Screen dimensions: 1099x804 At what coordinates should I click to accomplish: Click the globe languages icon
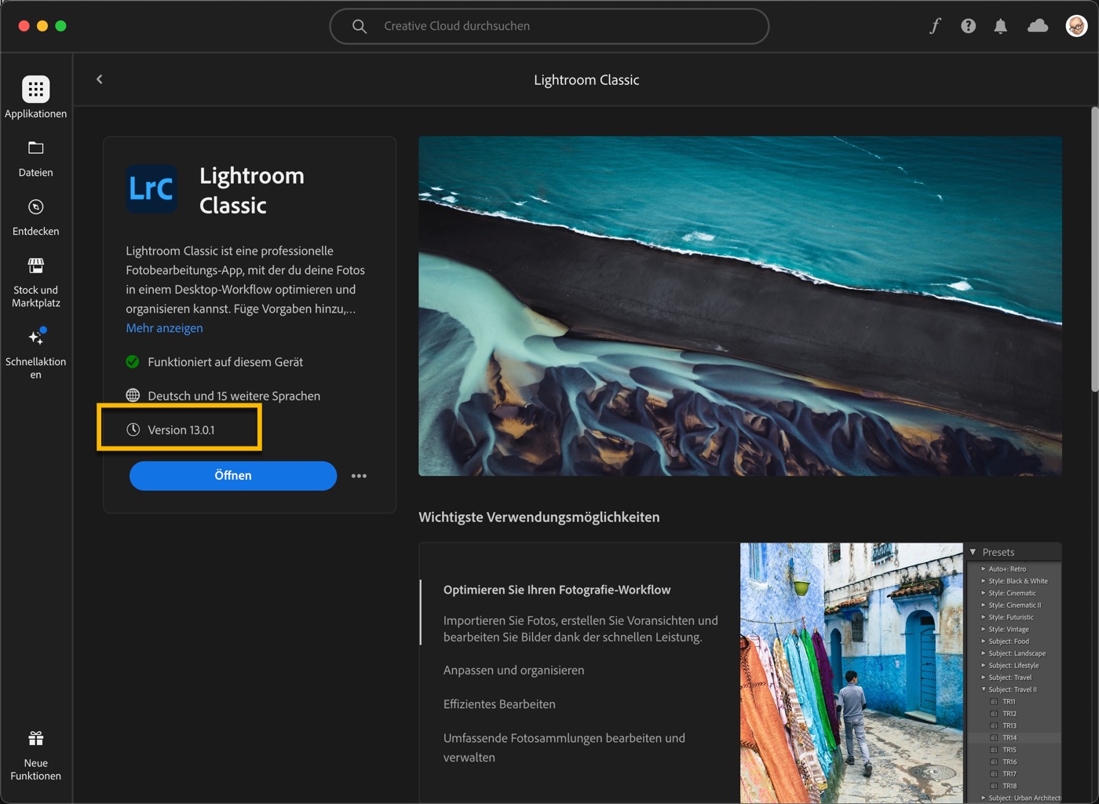pyautogui.click(x=133, y=395)
